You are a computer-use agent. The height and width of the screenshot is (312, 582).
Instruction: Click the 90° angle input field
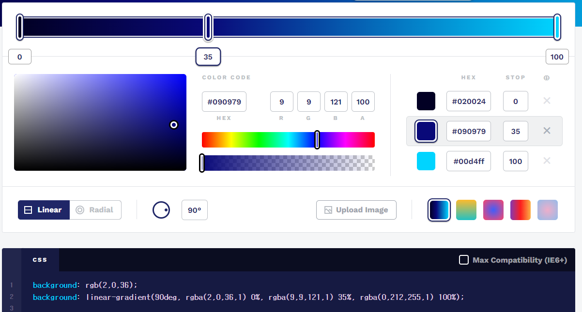tap(194, 210)
